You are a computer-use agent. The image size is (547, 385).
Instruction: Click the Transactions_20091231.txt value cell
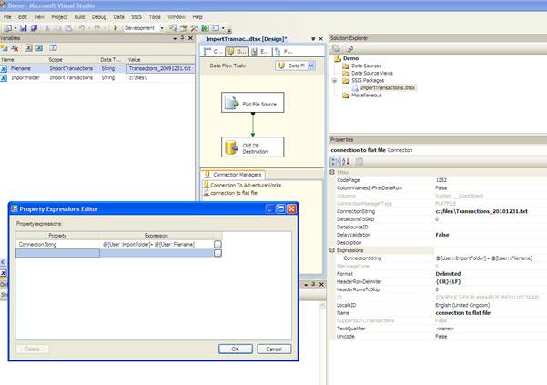160,68
